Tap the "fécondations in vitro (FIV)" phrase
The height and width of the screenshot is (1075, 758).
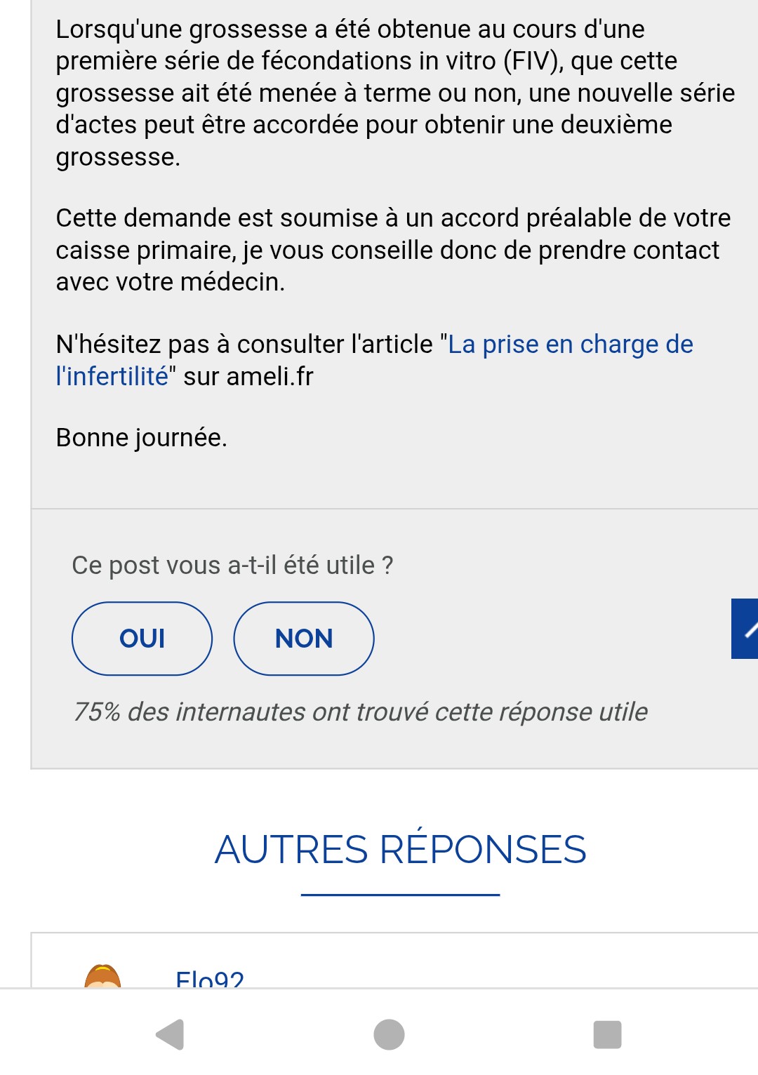pyautogui.click(x=413, y=61)
